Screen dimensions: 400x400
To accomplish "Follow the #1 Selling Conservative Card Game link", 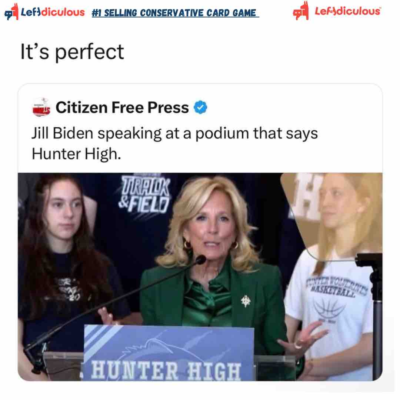I will click(x=175, y=13).
